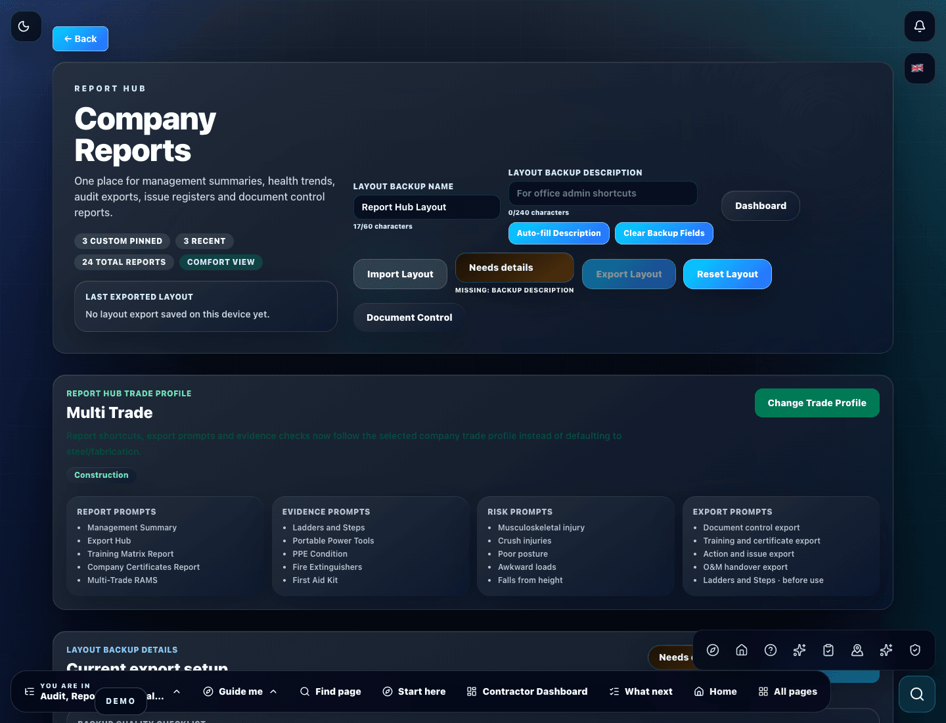The height and width of the screenshot is (723, 946).
Task: Go to Contractor Dashboard
Action: tap(527, 691)
